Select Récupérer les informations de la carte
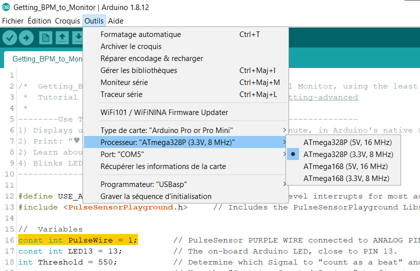420x271 pixels. [186, 166]
